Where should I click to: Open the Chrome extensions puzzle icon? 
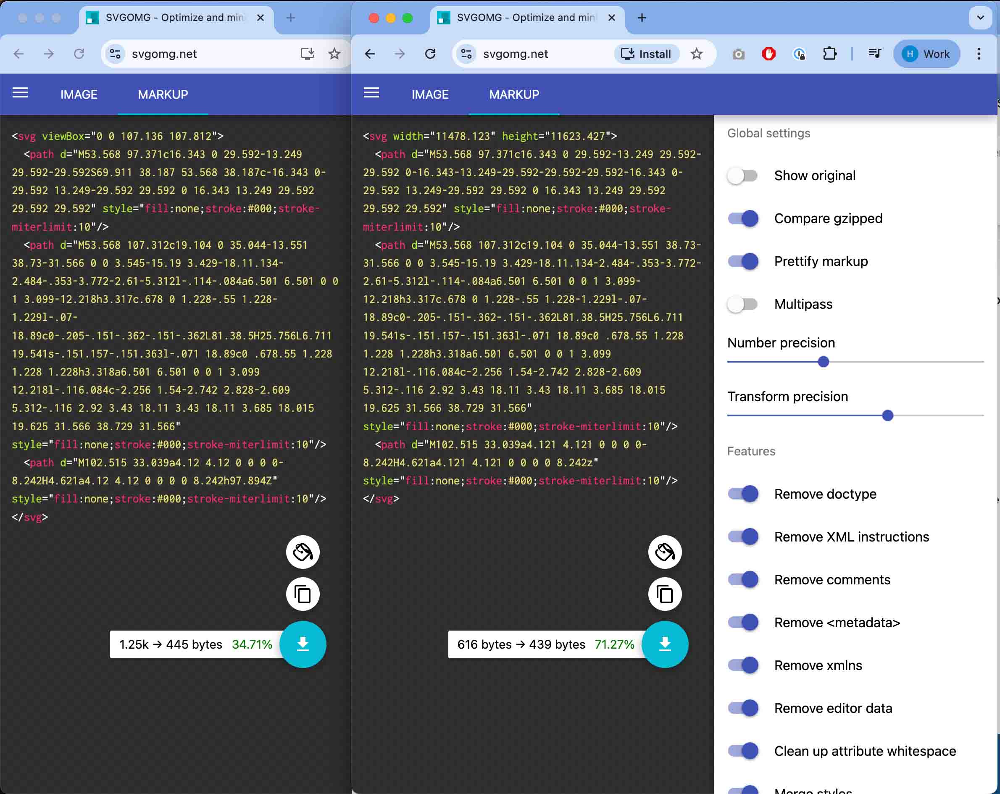pos(829,54)
